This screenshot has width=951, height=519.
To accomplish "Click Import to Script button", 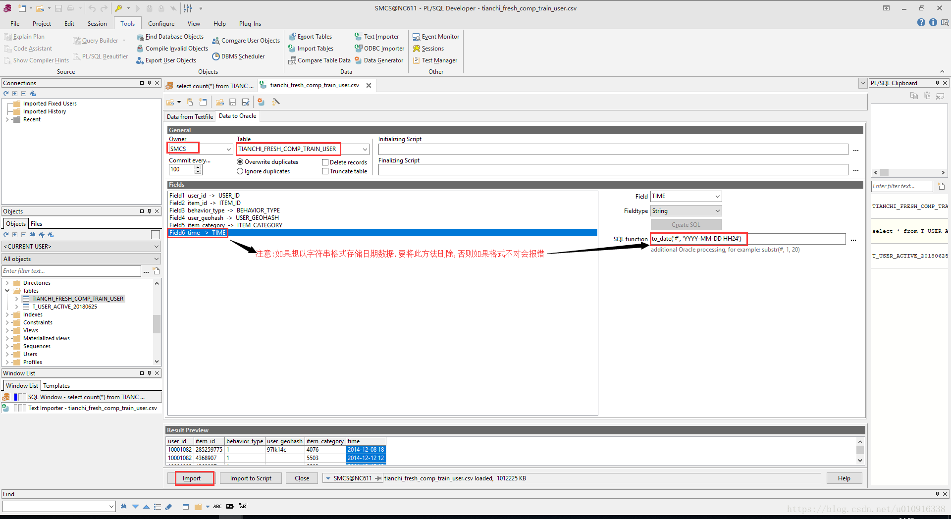I will (x=251, y=478).
